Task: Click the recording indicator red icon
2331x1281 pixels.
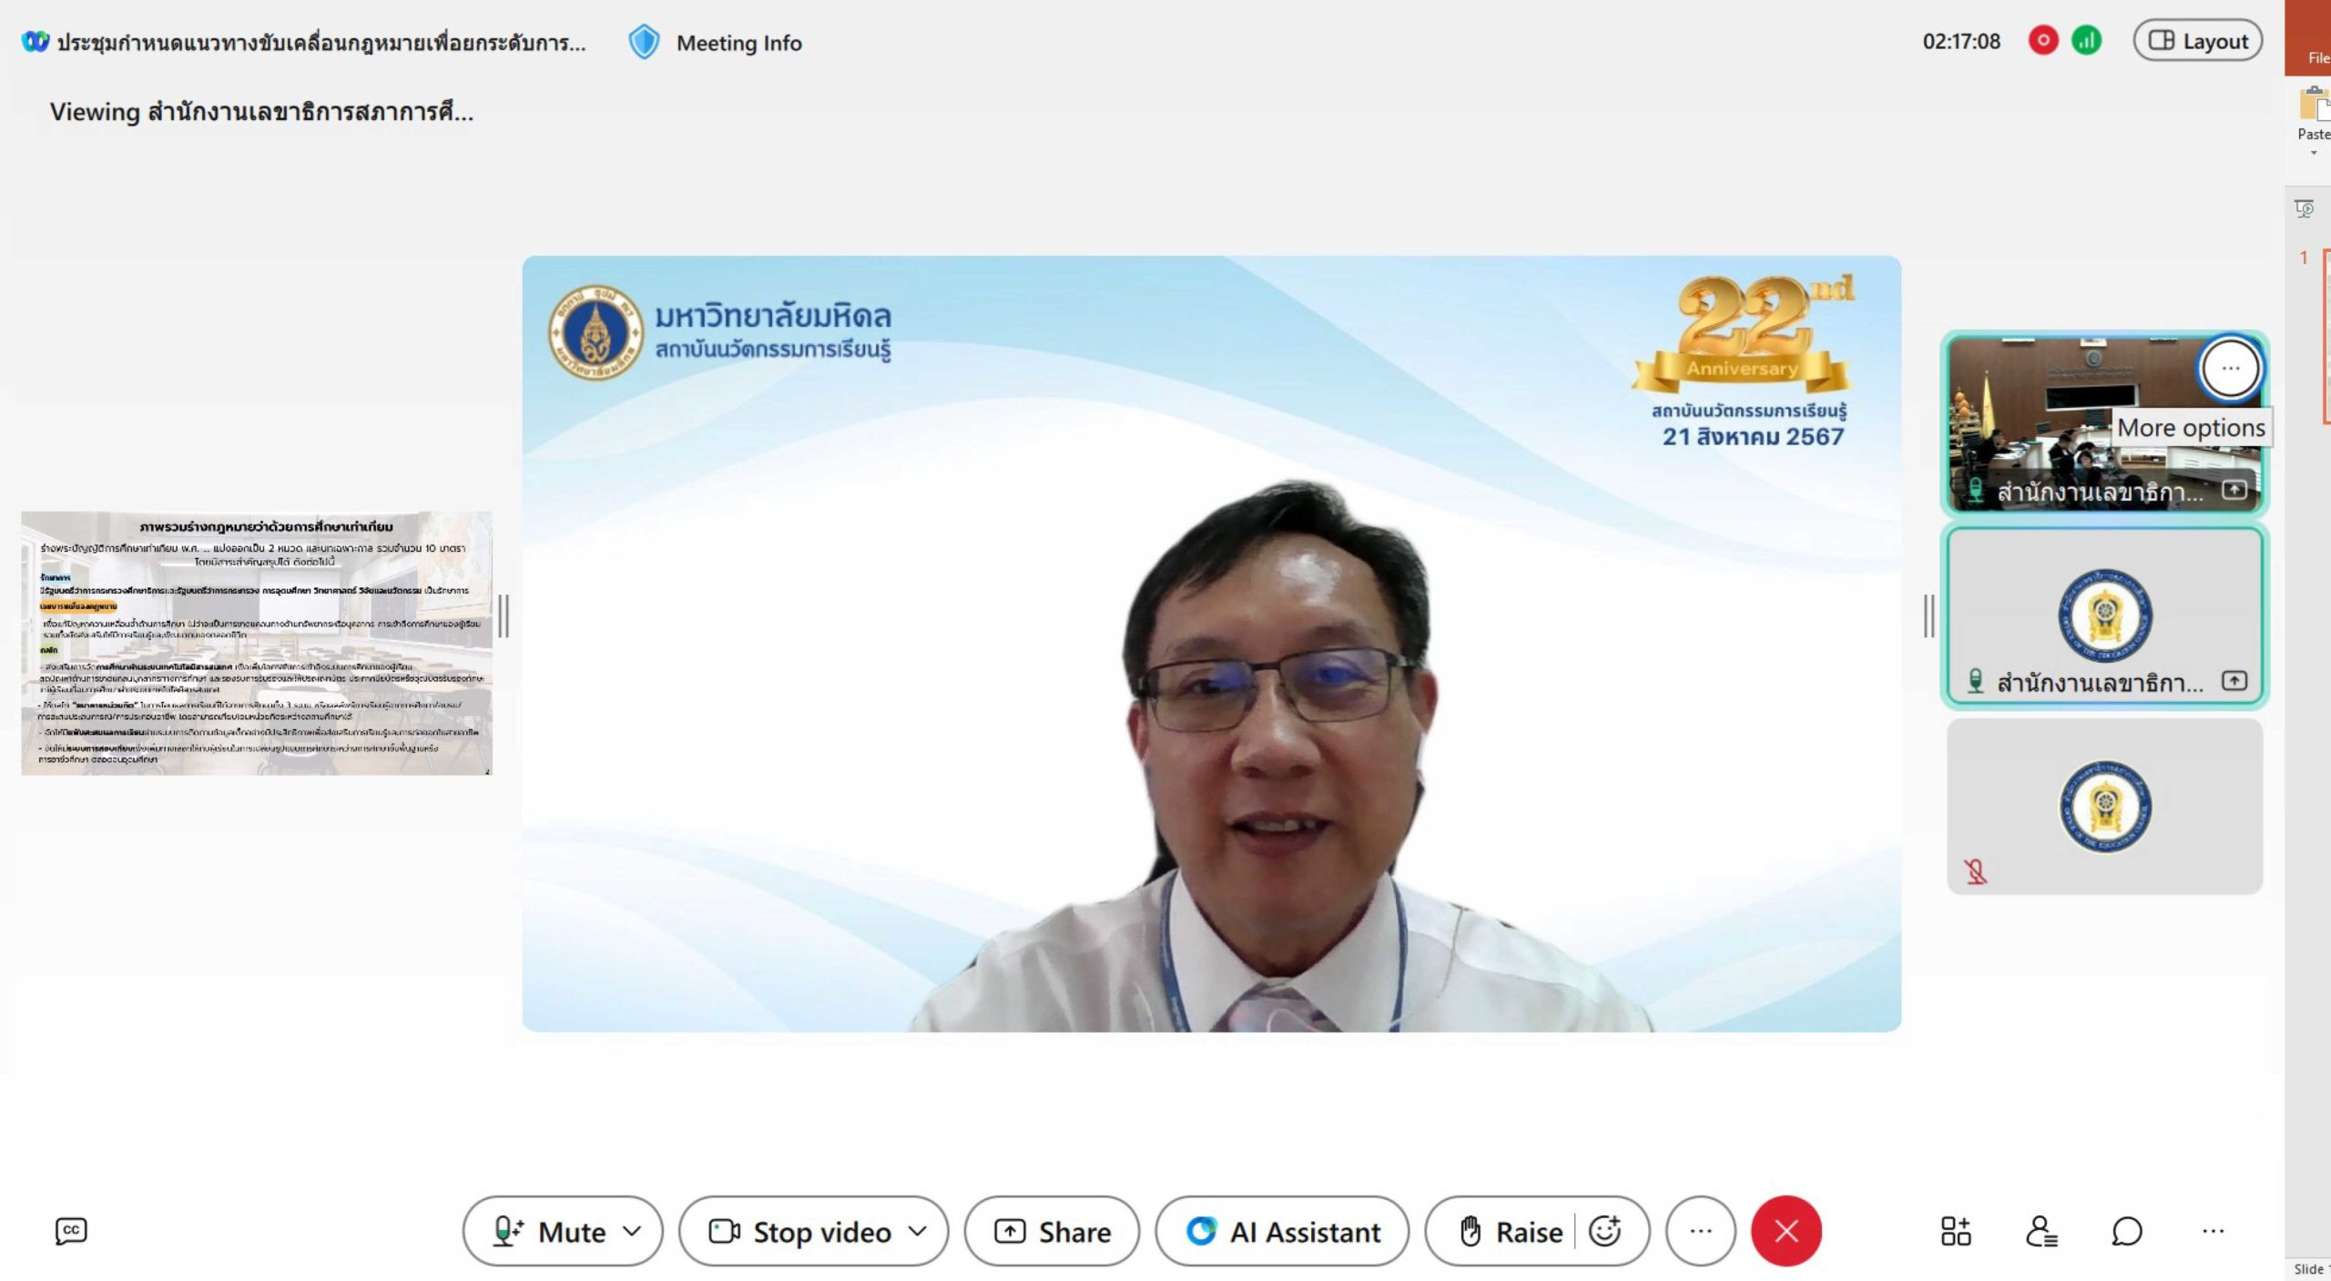Action: [x=2043, y=41]
